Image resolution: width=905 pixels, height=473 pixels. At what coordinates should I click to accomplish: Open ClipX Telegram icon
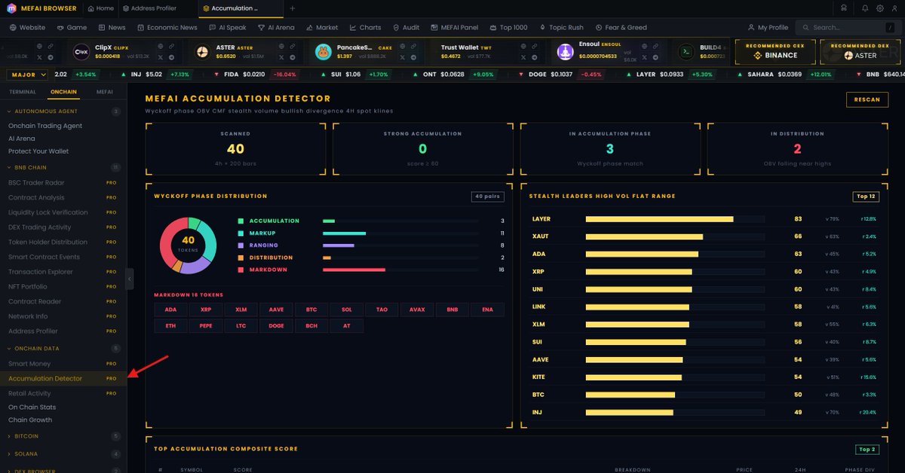pyautogui.click(x=171, y=57)
